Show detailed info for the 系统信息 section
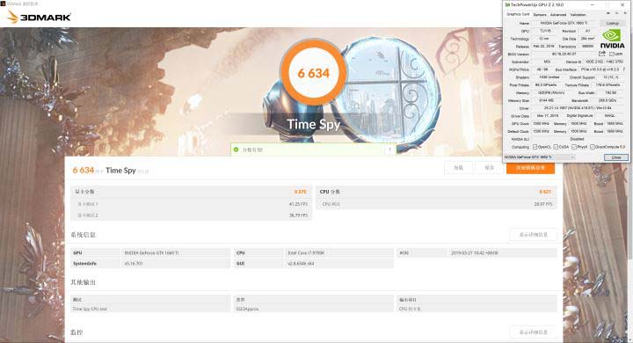 pos(534,235)
